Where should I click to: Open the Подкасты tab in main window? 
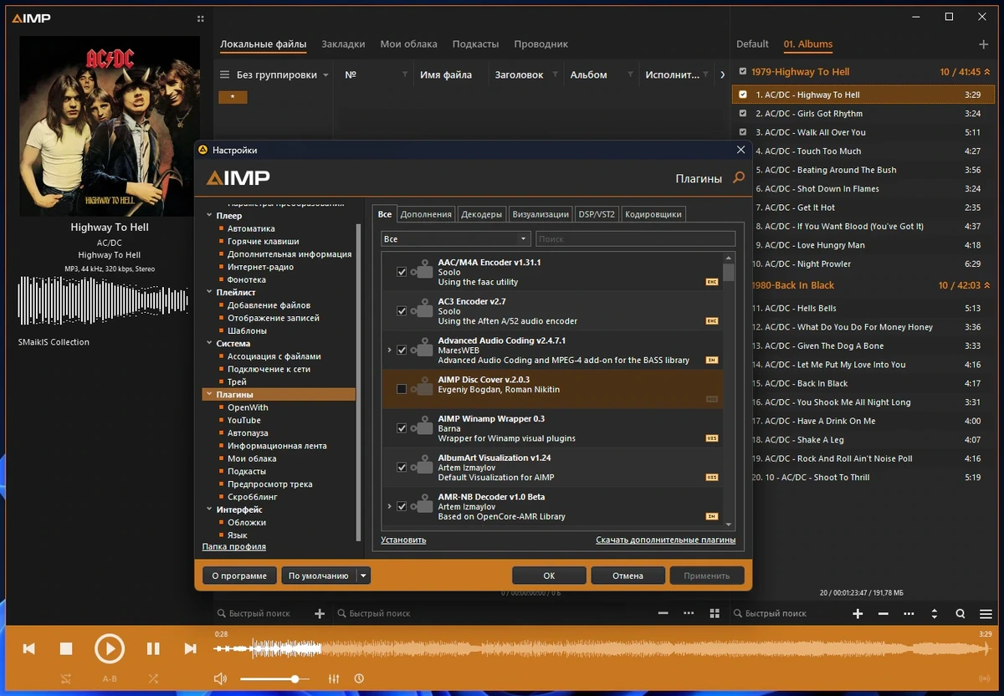pyautogui.click(x=475, y=44)
